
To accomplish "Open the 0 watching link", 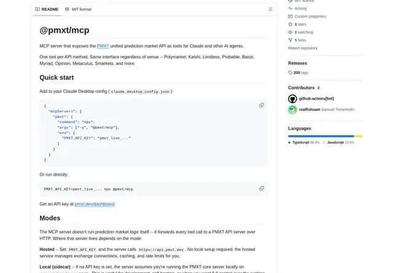I will 303,32.
